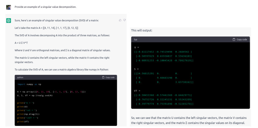This screenshot has width=258, height=128.
Task: Click the 'lua' language label
Action: [x=135, y=39]
